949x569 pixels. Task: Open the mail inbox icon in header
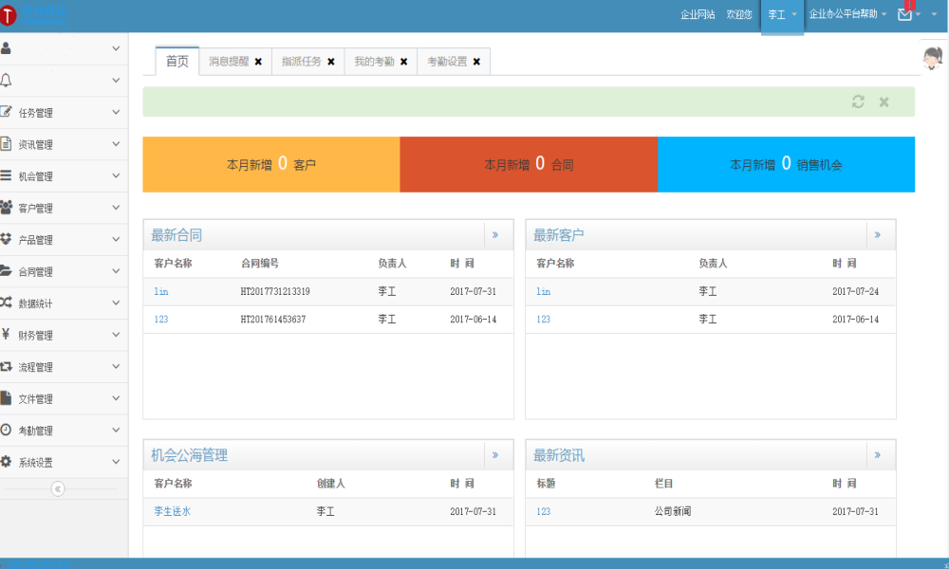click(904, 14)
